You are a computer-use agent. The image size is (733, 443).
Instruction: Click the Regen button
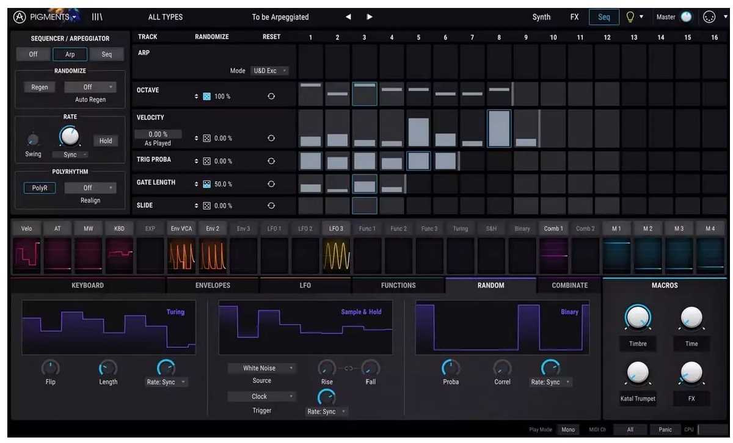(40, 87)
